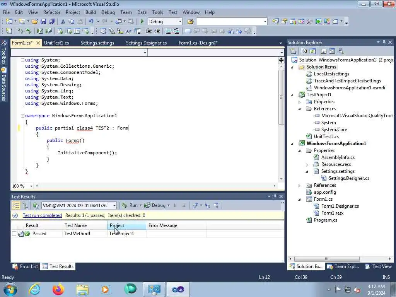Expand TestProject1 Properties node
The image size is (396, 297).
click(x=300, y=102)
